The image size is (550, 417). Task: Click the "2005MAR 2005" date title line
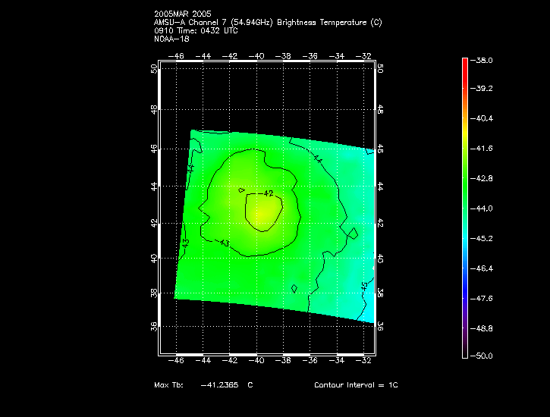[x=182, y=14]
